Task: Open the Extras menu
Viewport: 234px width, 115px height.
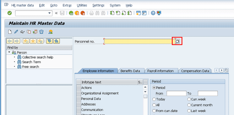Action: coord(67,5)
